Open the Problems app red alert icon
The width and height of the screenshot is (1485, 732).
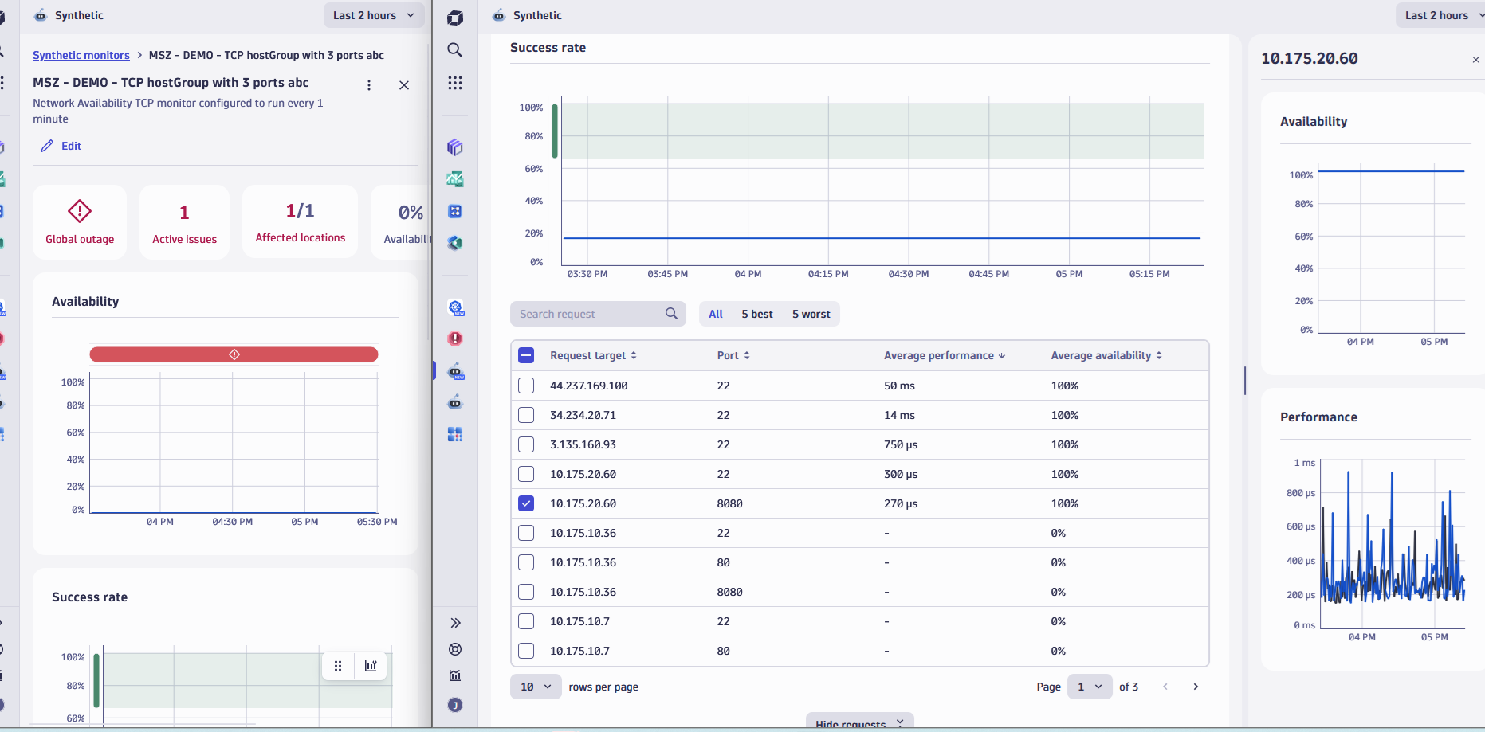point(455,339)
